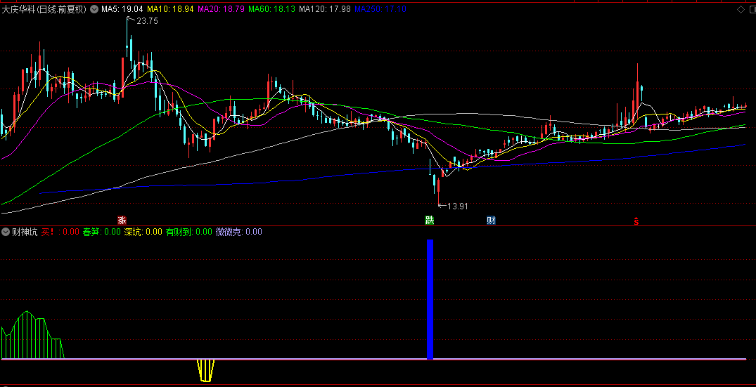Click the blue 财 event marker
The height and width of the screenshot is (387, 756).
491,221
